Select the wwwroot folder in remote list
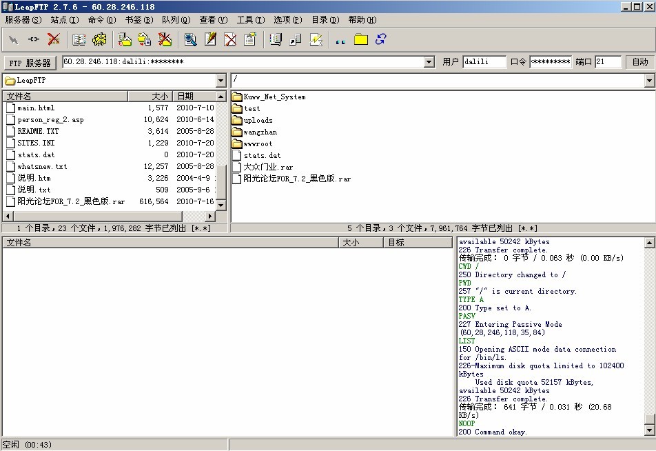The height and width of the screenshot is (451, 656). click(258, 143)
